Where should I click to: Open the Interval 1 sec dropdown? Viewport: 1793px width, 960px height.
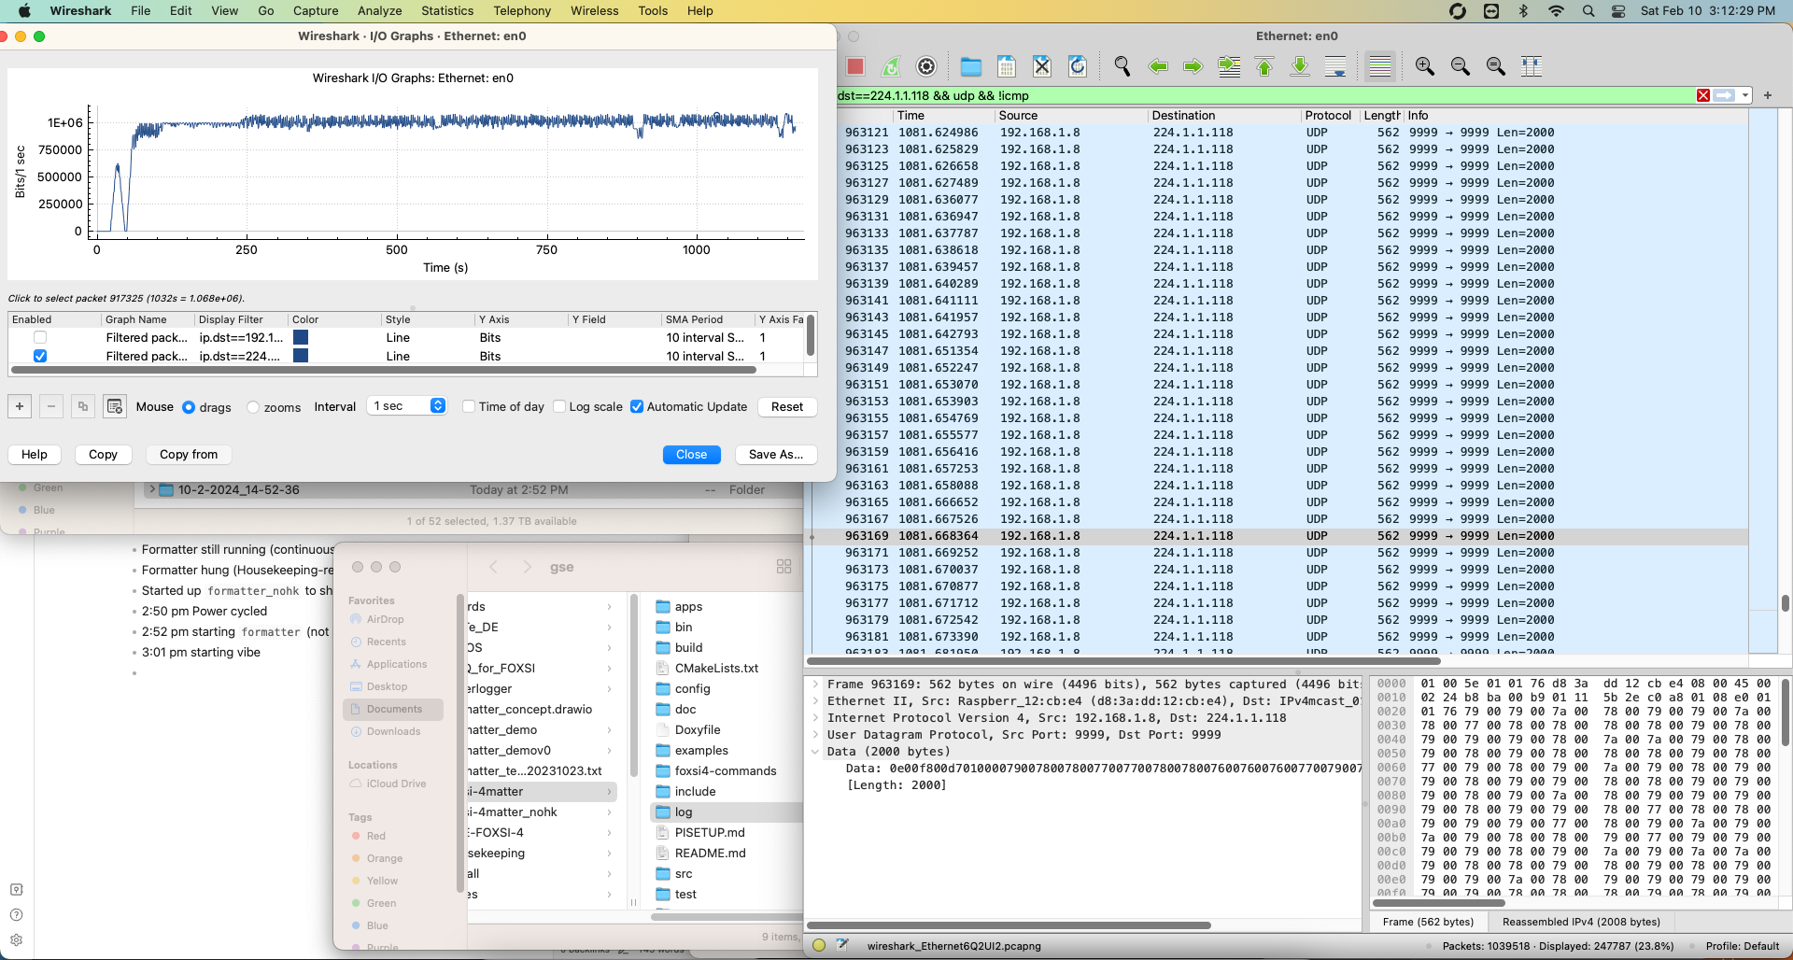coord(407,406)
